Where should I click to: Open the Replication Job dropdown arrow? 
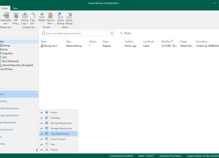[8, 23]
